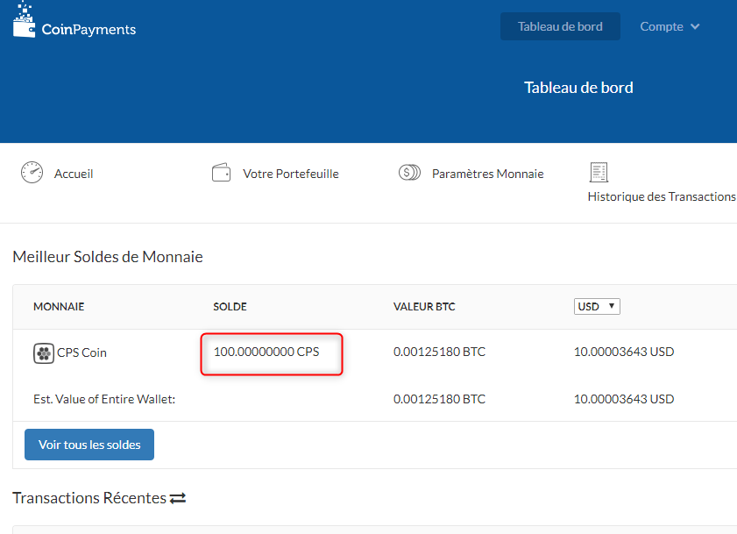Screen dimensions: 737x534
Task: Expand the Compte dropdown menu
Action: coord(670,27)
